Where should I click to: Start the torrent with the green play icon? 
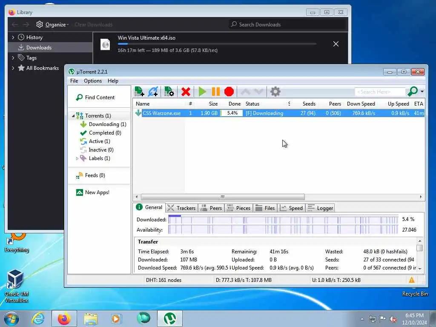tap(202, 92)
